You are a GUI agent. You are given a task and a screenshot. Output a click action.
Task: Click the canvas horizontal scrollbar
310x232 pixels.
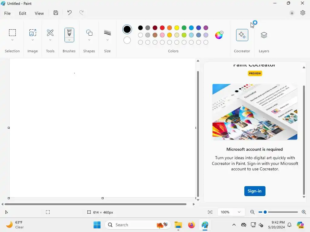(x=95, y=204)
